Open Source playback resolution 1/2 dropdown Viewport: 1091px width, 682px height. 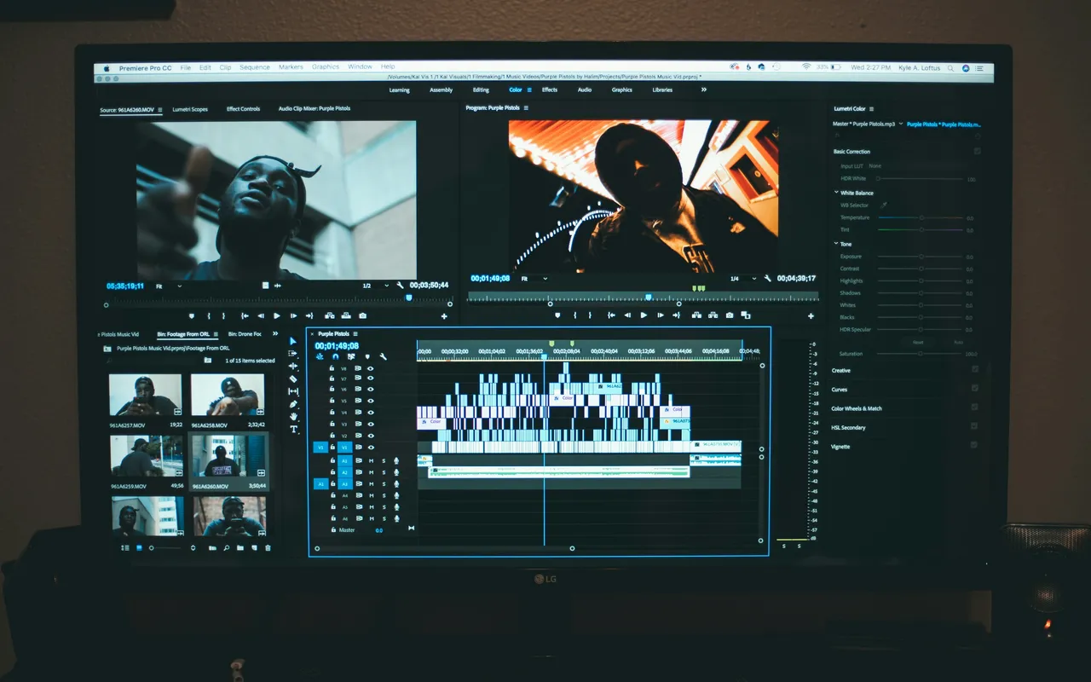coord(375,286)
